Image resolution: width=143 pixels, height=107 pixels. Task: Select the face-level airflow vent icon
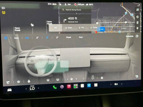coord(37,37)
